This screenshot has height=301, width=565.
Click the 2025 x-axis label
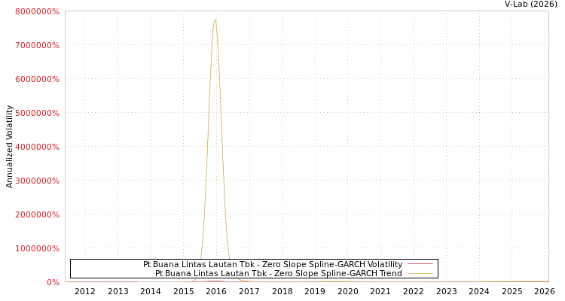512,291
